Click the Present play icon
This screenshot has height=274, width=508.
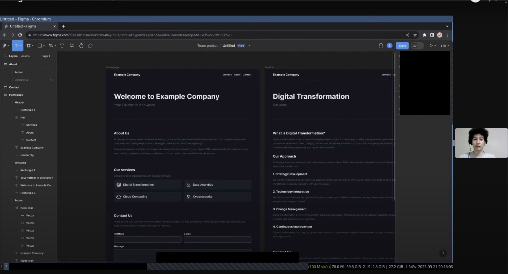pyautogui.click(x=431, y=46)
